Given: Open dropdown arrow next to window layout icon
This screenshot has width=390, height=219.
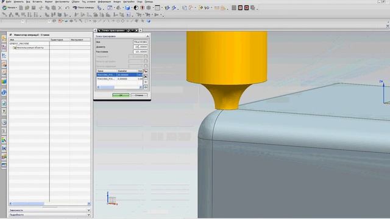Looking at the screenshot, I should point(161,8).
